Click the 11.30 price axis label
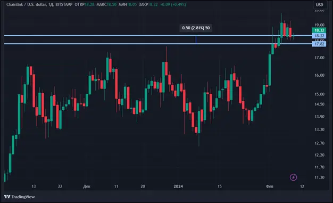The image size is (333, 203). click(319, 177)
